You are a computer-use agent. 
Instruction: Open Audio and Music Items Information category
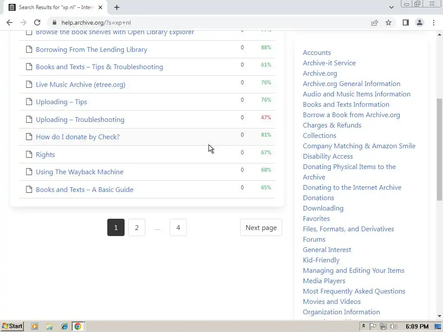356,94
